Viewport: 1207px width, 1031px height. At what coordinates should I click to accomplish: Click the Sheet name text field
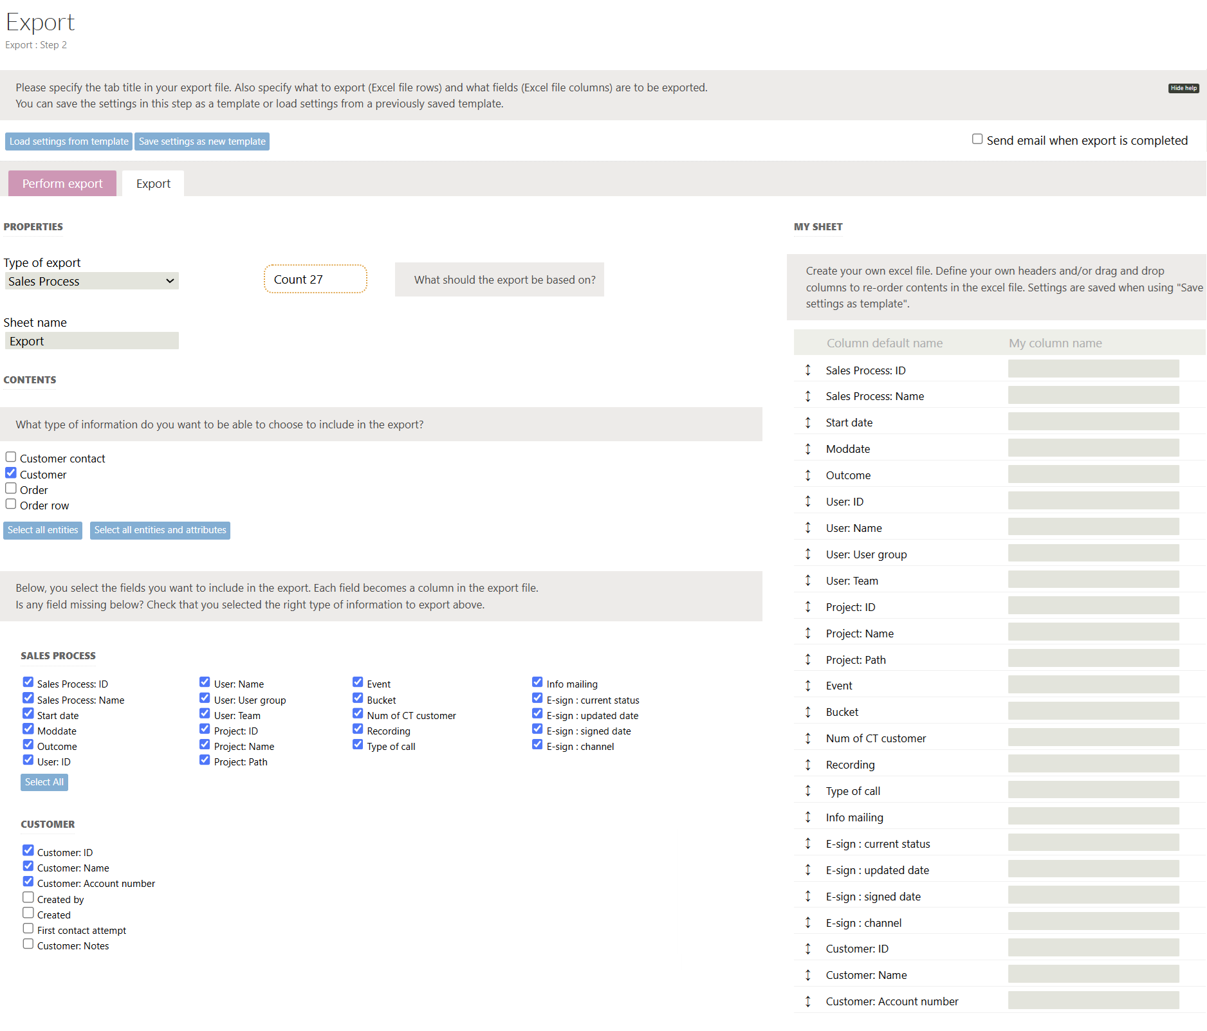click(x=91, y=341)
